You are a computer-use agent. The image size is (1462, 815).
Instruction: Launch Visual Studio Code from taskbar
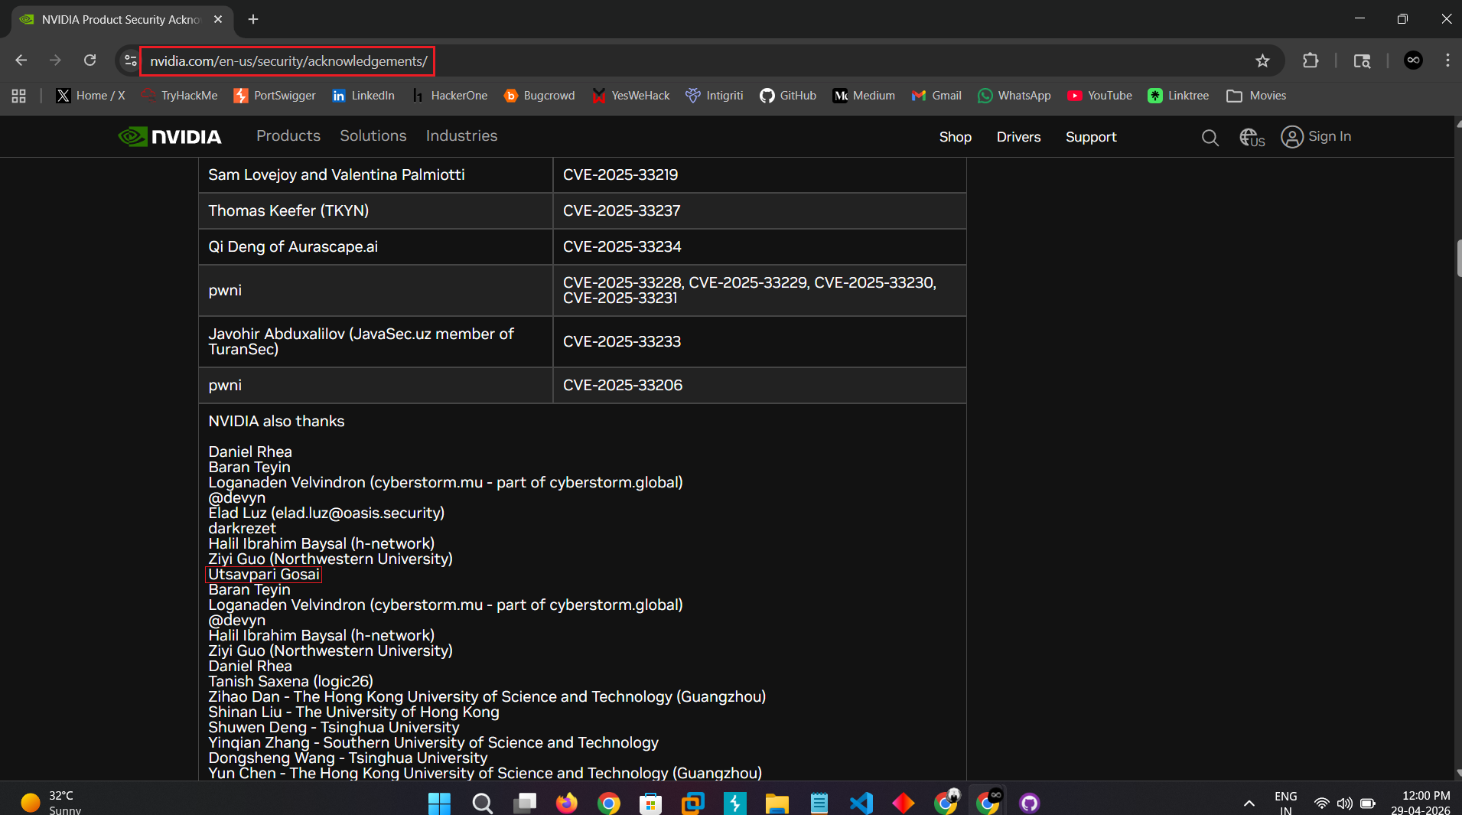[x=861, y=803]
